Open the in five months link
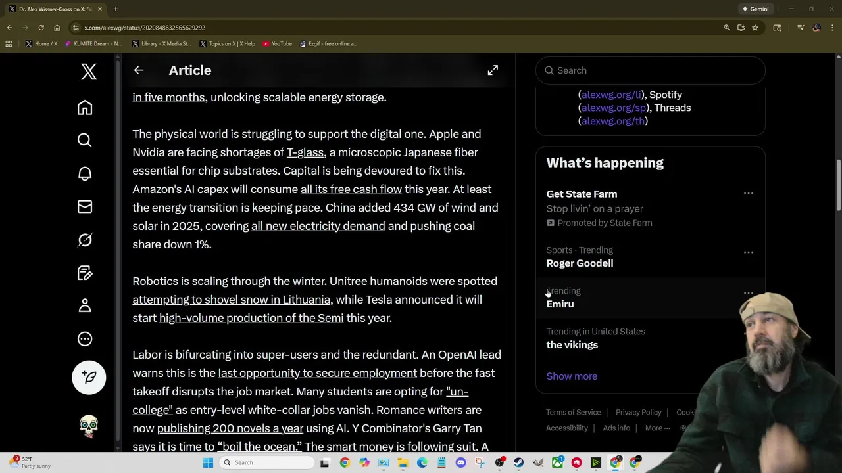 pos(168,97)
